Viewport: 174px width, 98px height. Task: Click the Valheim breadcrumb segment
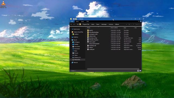pos(117,24)
